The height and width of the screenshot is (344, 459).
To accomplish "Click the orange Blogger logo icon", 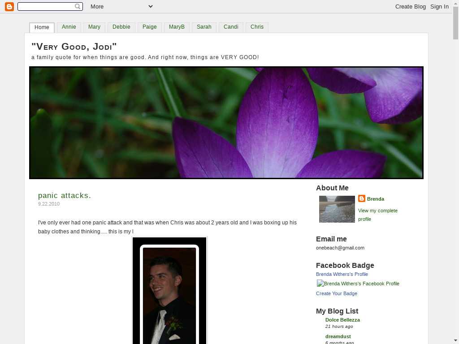I will pos(9,6).
